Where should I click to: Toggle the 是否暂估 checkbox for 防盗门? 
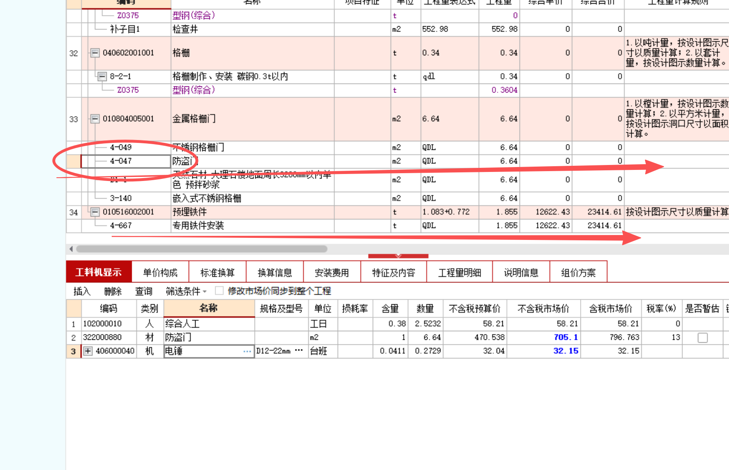(703, 337)
